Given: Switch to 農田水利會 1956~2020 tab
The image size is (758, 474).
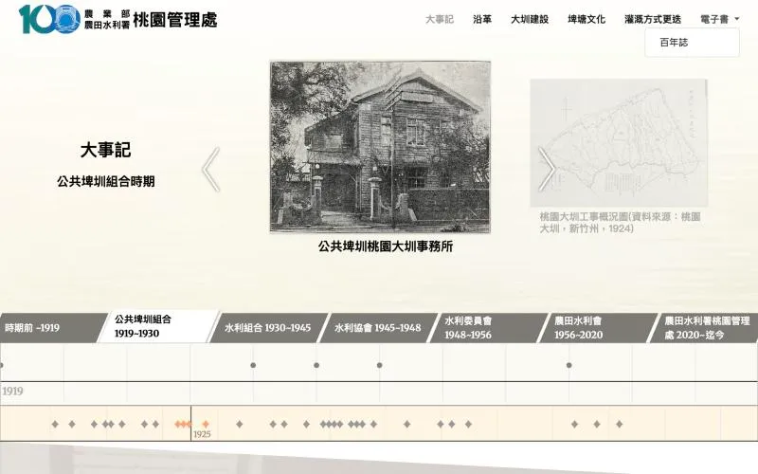Looking at the screenshot, I should [x=599, y=328].
